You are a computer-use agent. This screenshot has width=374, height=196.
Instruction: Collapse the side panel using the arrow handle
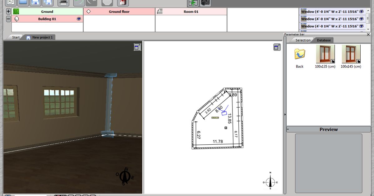(x=285, y=115)
